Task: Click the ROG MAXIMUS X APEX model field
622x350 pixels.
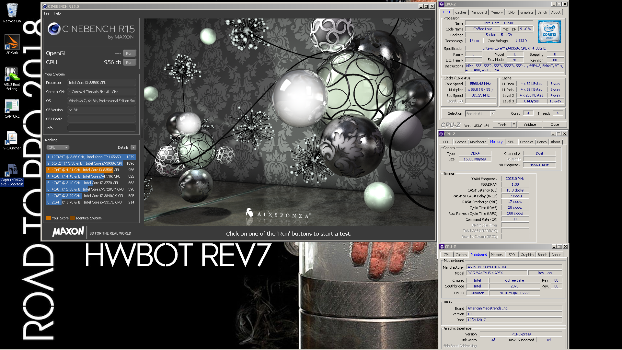Action: point(497,273)
